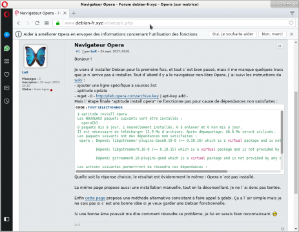Viewport: 299px width, 232px height.
Task: Toggle the sidebar panel button at bottom
Action: point(6,219)
